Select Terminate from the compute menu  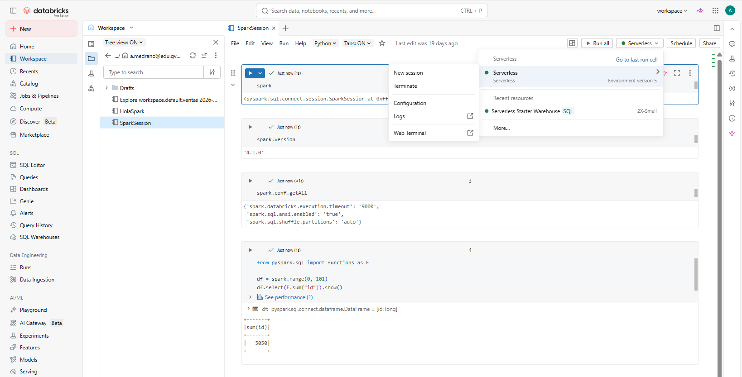(434, 86)
